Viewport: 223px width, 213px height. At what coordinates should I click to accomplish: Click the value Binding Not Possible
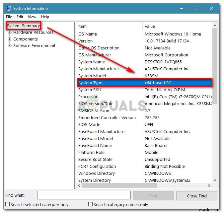point(165,167)
